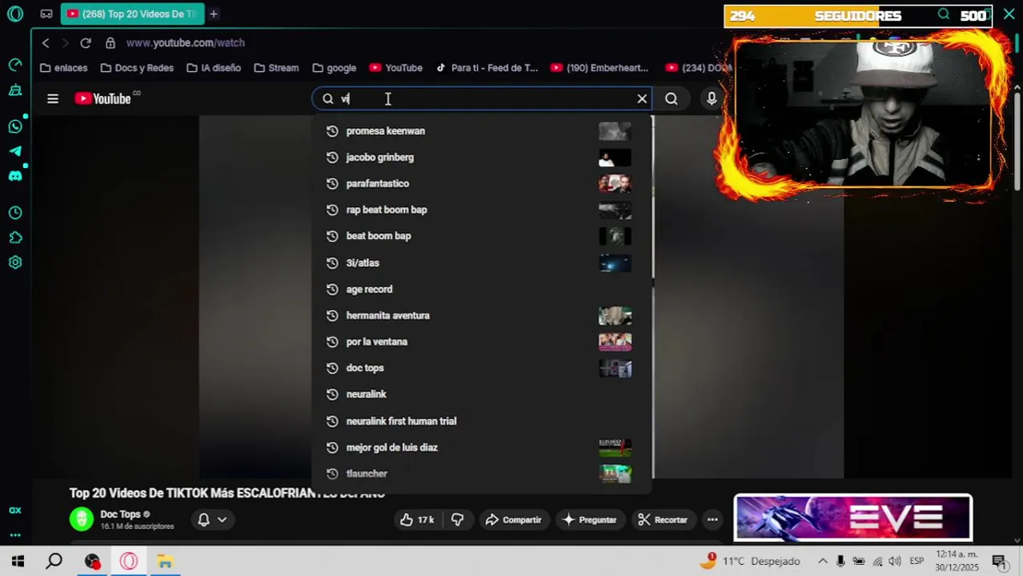1023x576 pixels.
Task: Open File Explorer from the taskbar
Action: click(x=165, y=562)
